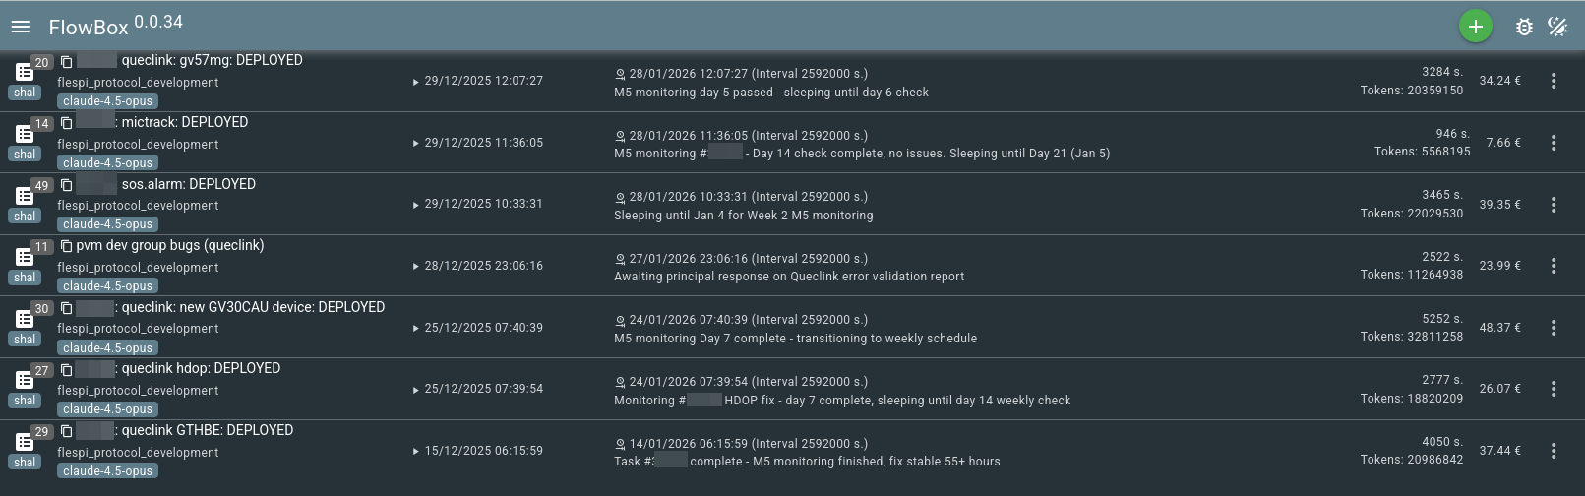Viewport: 1585px width, 496px height.
Task: Copy the mictrack task title
Action: point(67,123)
